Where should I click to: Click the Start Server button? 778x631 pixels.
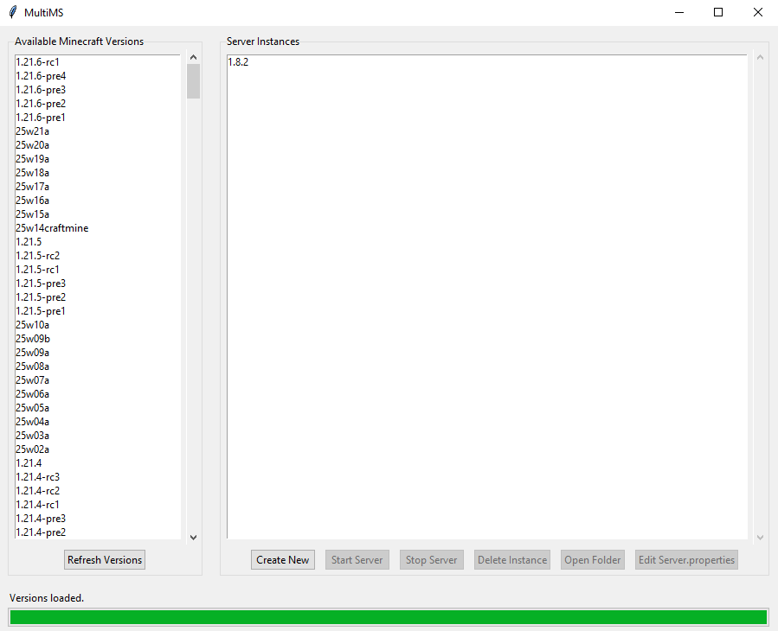click(x=357, y=559)
